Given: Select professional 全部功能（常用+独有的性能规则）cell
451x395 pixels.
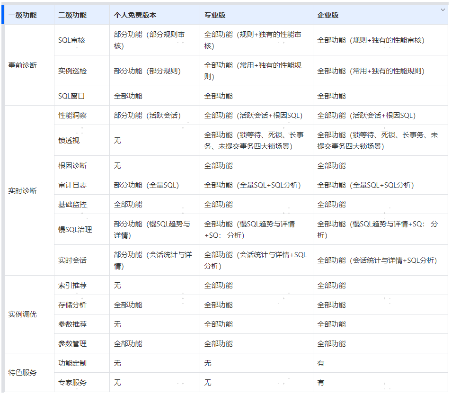Looking at the screenshot, I should (256, 71).
